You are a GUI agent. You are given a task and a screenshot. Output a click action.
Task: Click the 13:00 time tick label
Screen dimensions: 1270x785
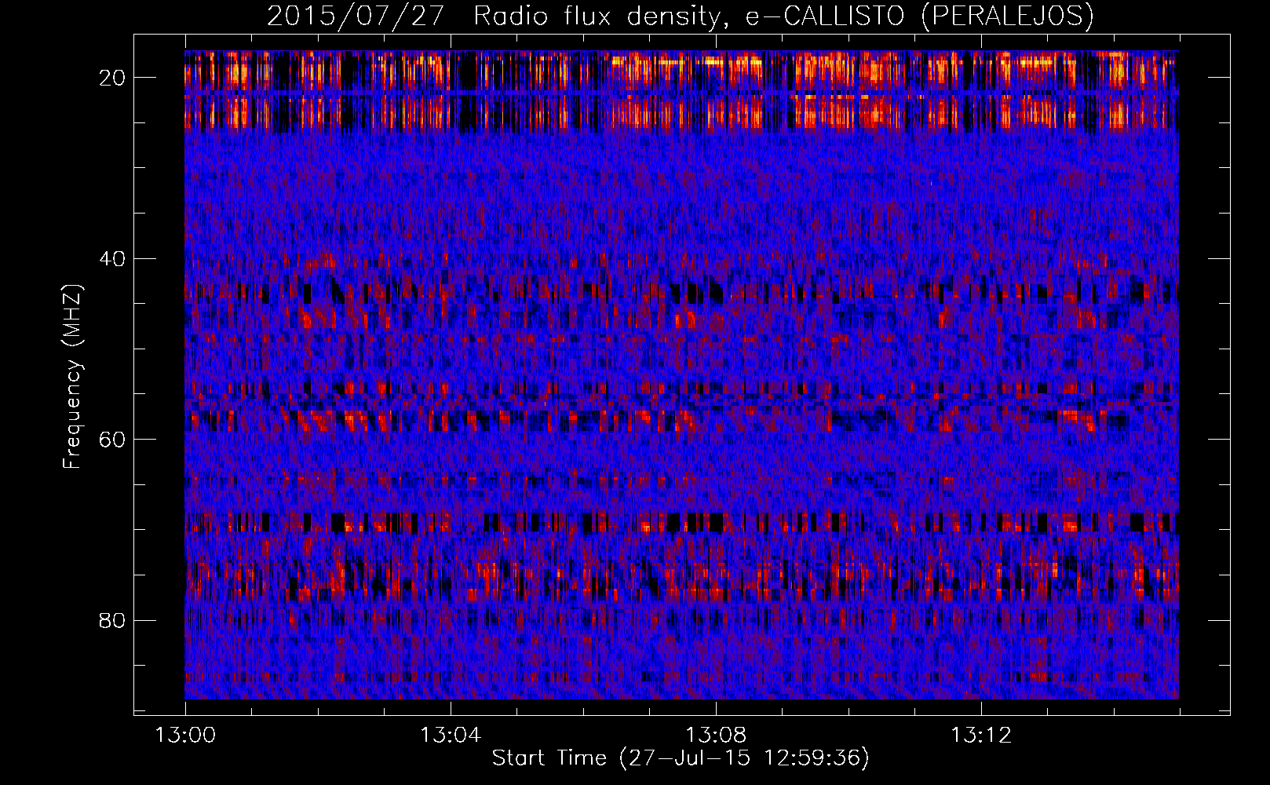coord(185,736)
